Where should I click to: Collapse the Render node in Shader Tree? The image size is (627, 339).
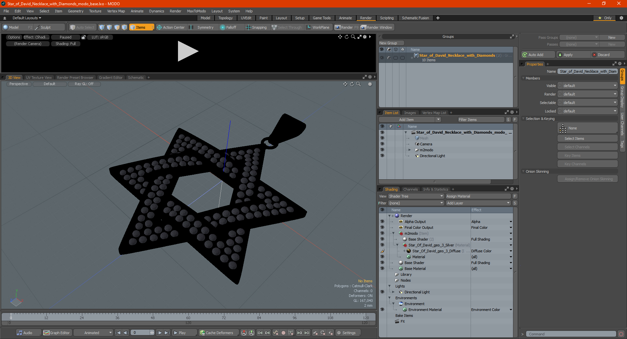(x=389, y=216)
